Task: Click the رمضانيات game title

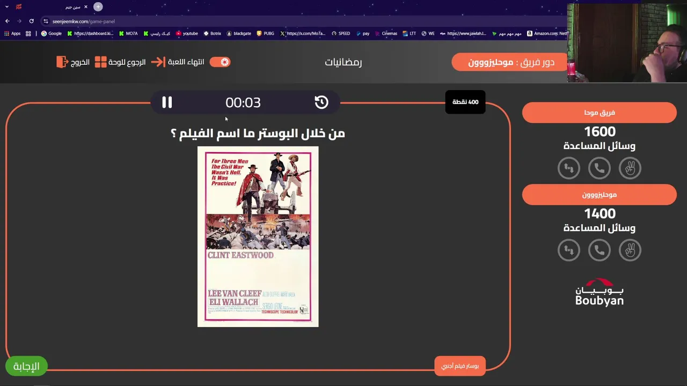Action: point(343,62)
